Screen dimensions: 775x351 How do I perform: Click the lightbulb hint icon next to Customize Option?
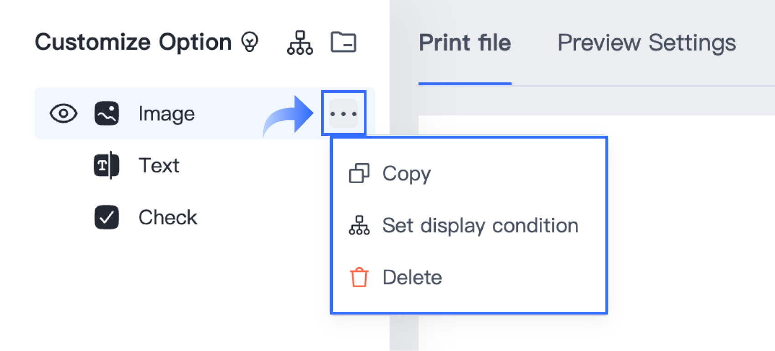coord(249,42)
